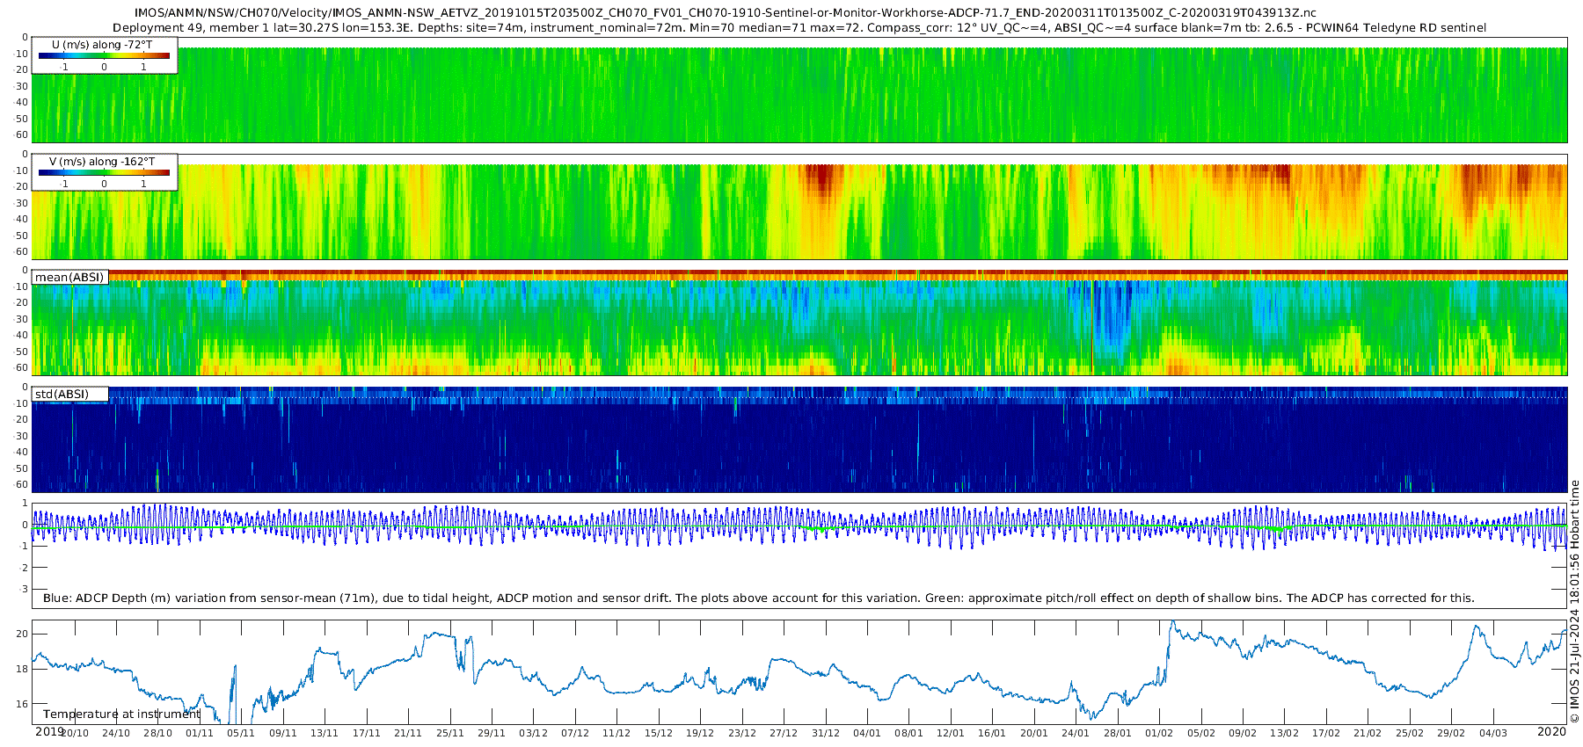Screen dimensions: 1583x747
Task: Click the '25/02' date tick label
Action: 1410,733
